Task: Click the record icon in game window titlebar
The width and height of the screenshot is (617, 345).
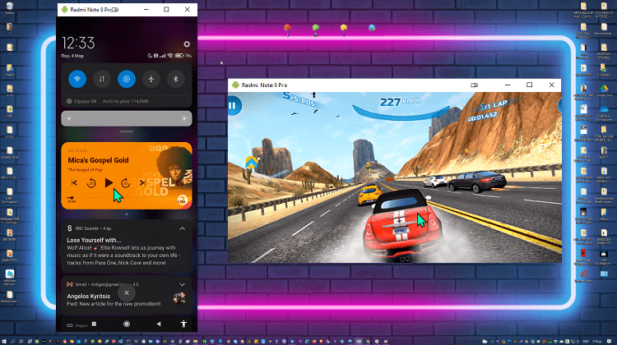Action: (474, 85)
